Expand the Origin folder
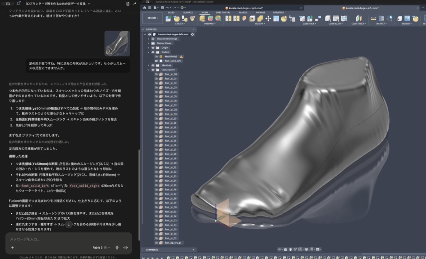The height and width of the screenshot is (259, 426). (149, 48)
